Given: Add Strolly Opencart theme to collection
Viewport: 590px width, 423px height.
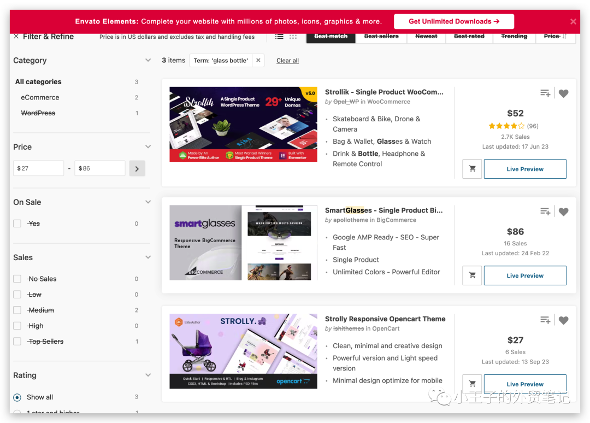Looking at the screenshot, I should 545,320.
